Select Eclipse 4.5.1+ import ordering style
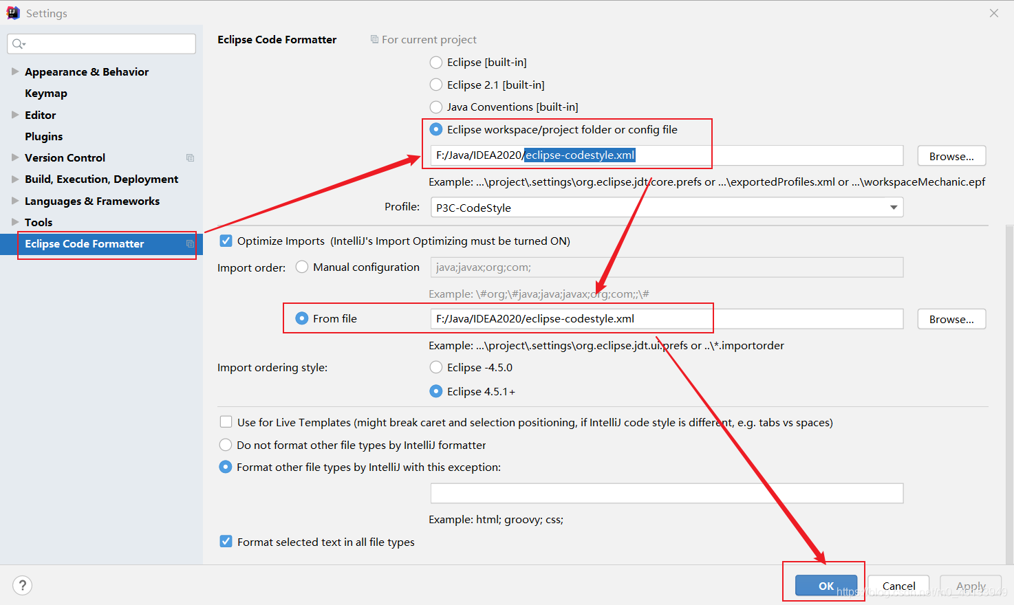The image size is (1014, 605). (436, 391)
